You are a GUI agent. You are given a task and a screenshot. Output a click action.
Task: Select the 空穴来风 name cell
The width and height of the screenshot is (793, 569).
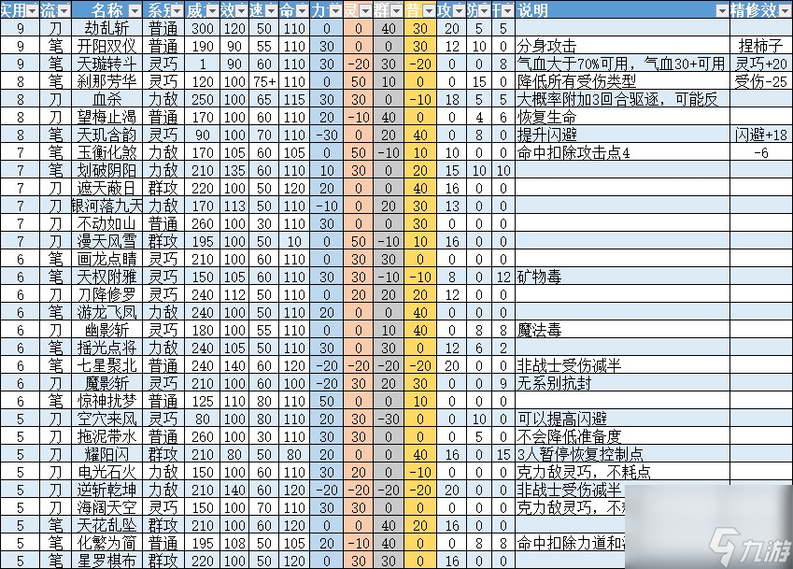click(106, 419)
